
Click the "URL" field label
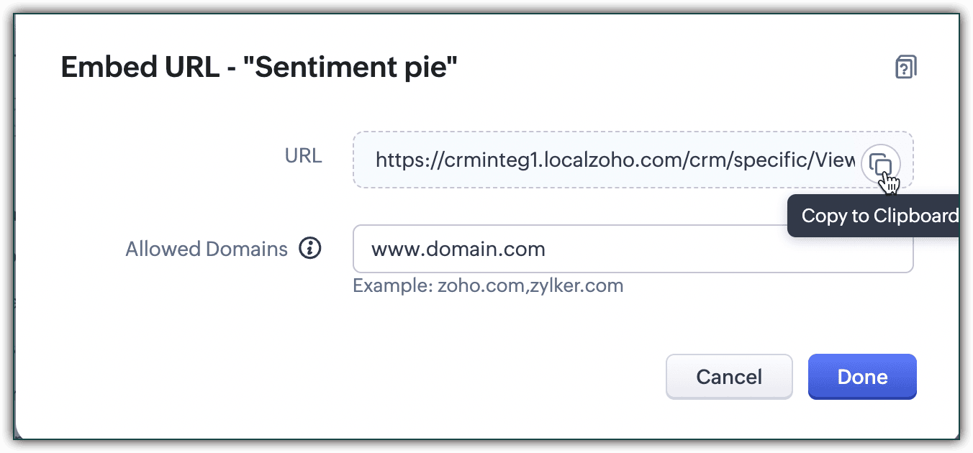coord(303,156)
